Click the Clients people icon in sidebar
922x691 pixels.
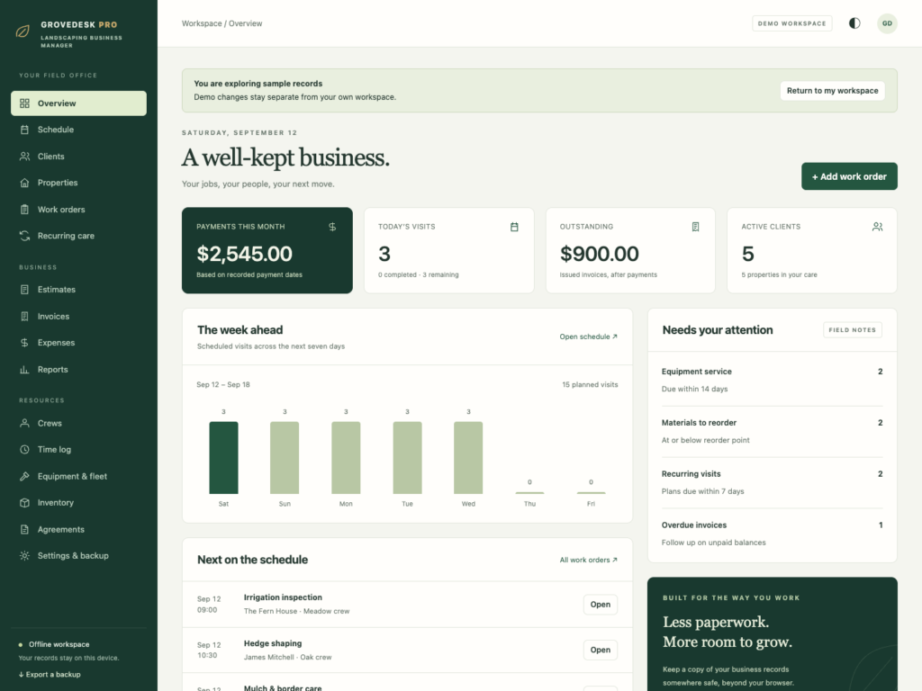24,157
